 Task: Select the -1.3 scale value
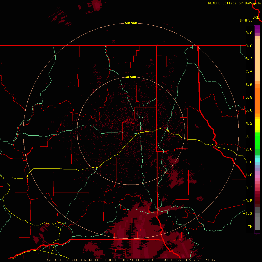pyautogui.click(x=248, y=214)
